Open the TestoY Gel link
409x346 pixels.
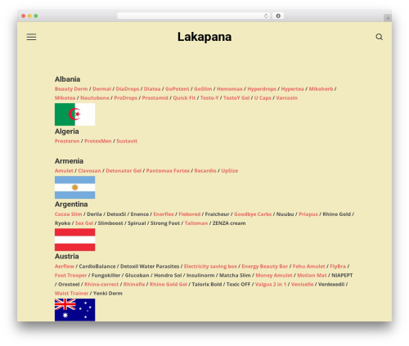click(x=236, y=98)
